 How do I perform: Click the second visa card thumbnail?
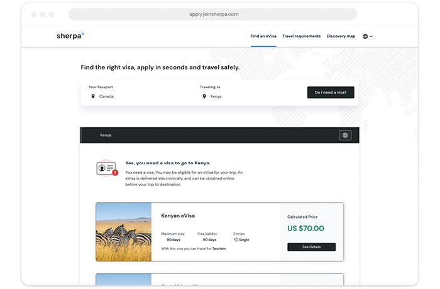point(123,280)
